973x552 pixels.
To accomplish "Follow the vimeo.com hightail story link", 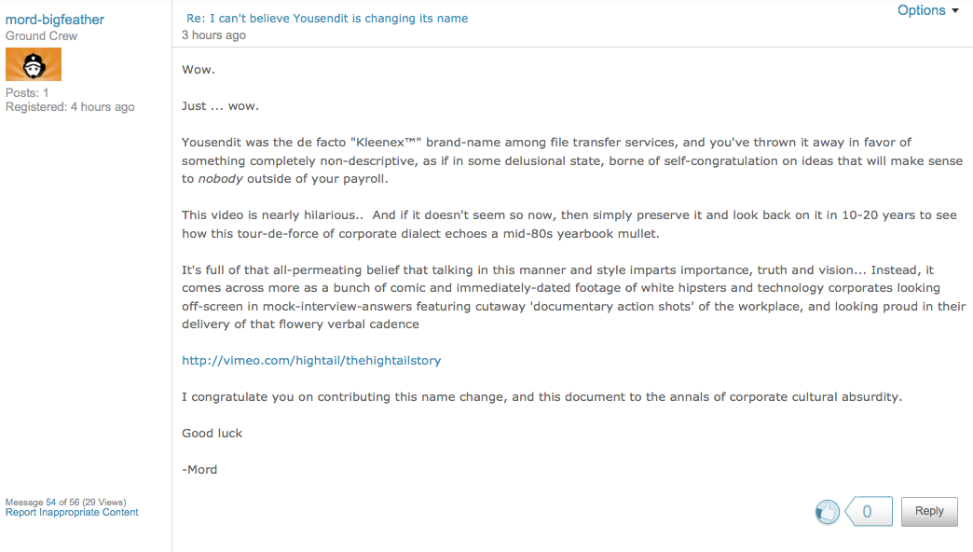I will [311, 360].
